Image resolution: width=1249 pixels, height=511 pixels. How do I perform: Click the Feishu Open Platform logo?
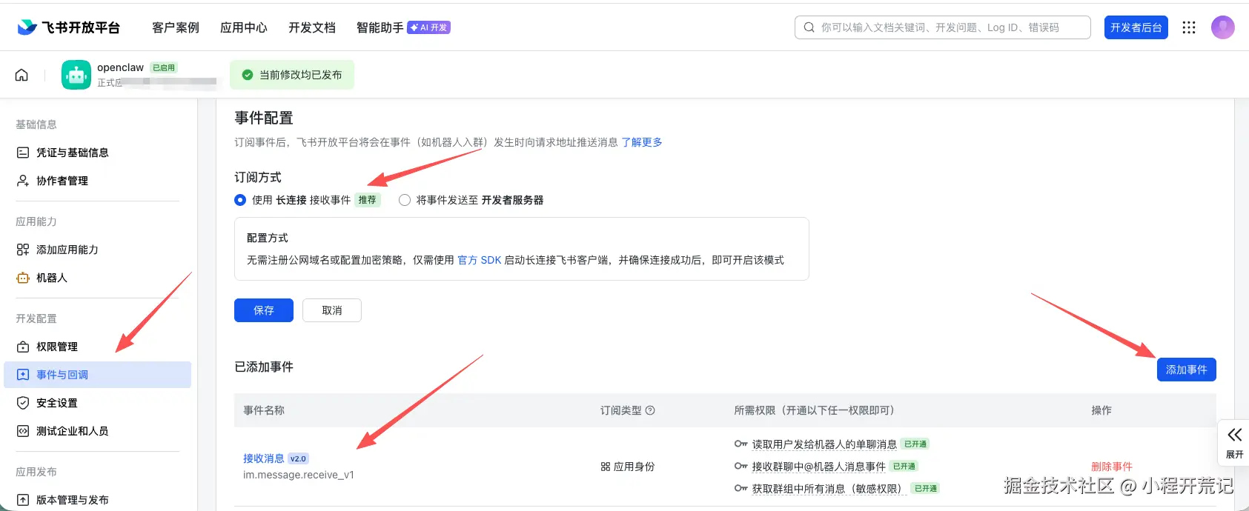coord(68,27)
